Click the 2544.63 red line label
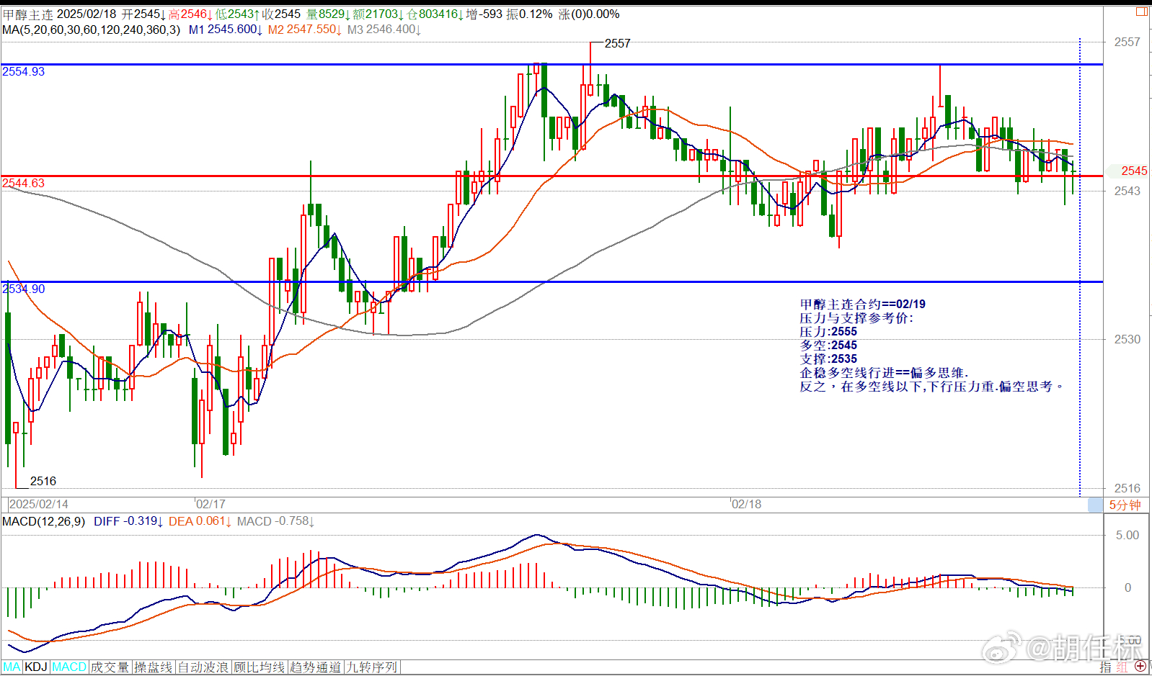 pyautogui.click(x=24, y=184)
